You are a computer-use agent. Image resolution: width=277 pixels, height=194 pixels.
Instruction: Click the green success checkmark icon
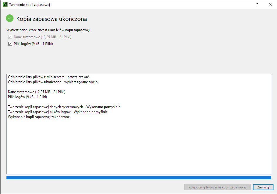click(x=10, y=19)
